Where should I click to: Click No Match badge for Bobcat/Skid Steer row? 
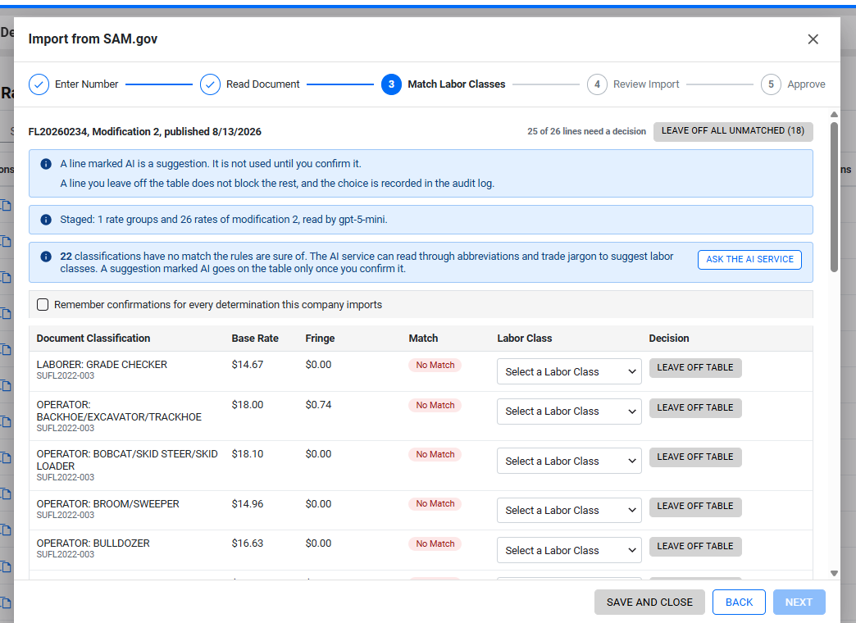pos(435,454)
